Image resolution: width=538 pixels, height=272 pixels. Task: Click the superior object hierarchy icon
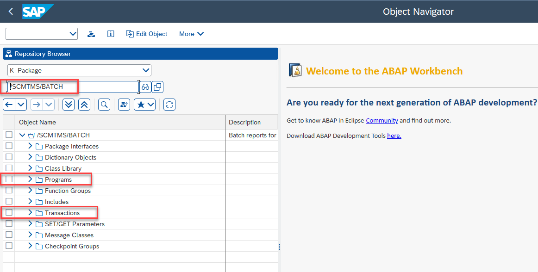pyautogui.click(x=124, y=105)
